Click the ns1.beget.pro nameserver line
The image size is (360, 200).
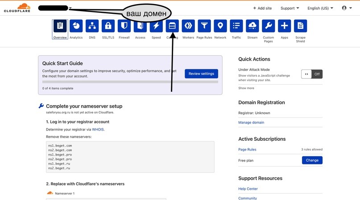(x=60, y=155)
